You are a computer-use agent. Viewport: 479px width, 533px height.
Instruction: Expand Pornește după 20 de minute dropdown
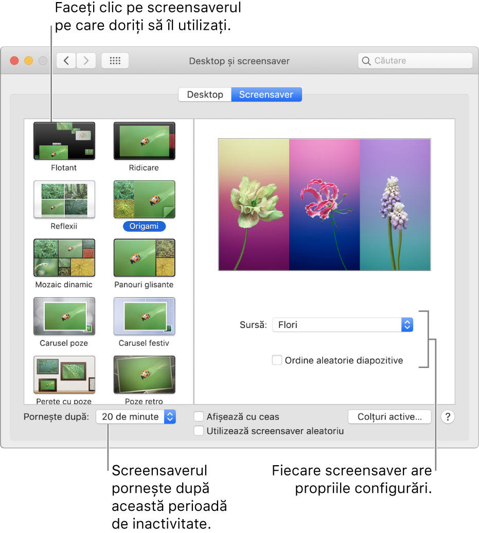[x=136, y=417]
